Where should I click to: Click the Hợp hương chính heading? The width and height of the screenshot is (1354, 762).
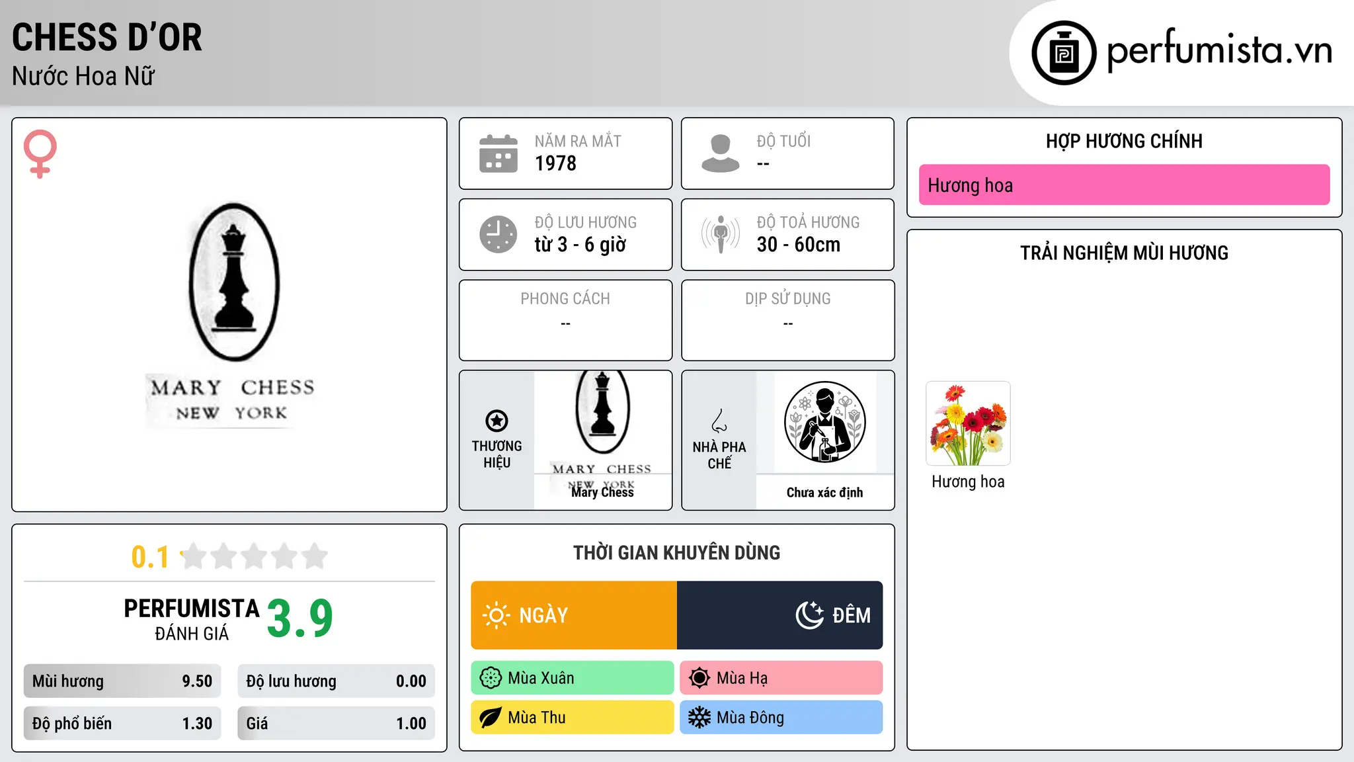tap(1124, 141)
